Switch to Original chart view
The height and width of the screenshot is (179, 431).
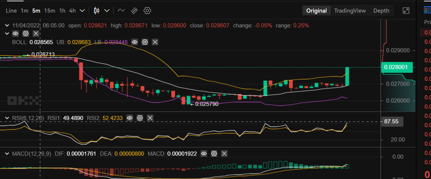coord(316,11)
